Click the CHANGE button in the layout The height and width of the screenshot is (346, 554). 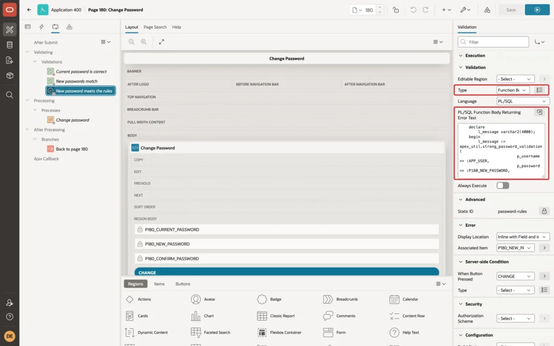[287, 272]
